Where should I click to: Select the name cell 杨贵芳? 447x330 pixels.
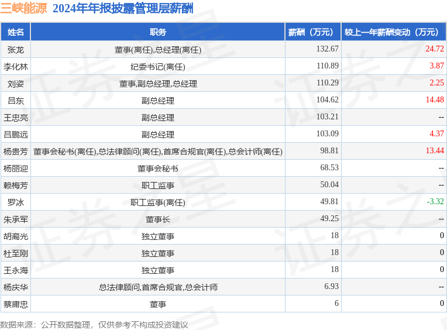pyautogui.click(x=16, y=152)
